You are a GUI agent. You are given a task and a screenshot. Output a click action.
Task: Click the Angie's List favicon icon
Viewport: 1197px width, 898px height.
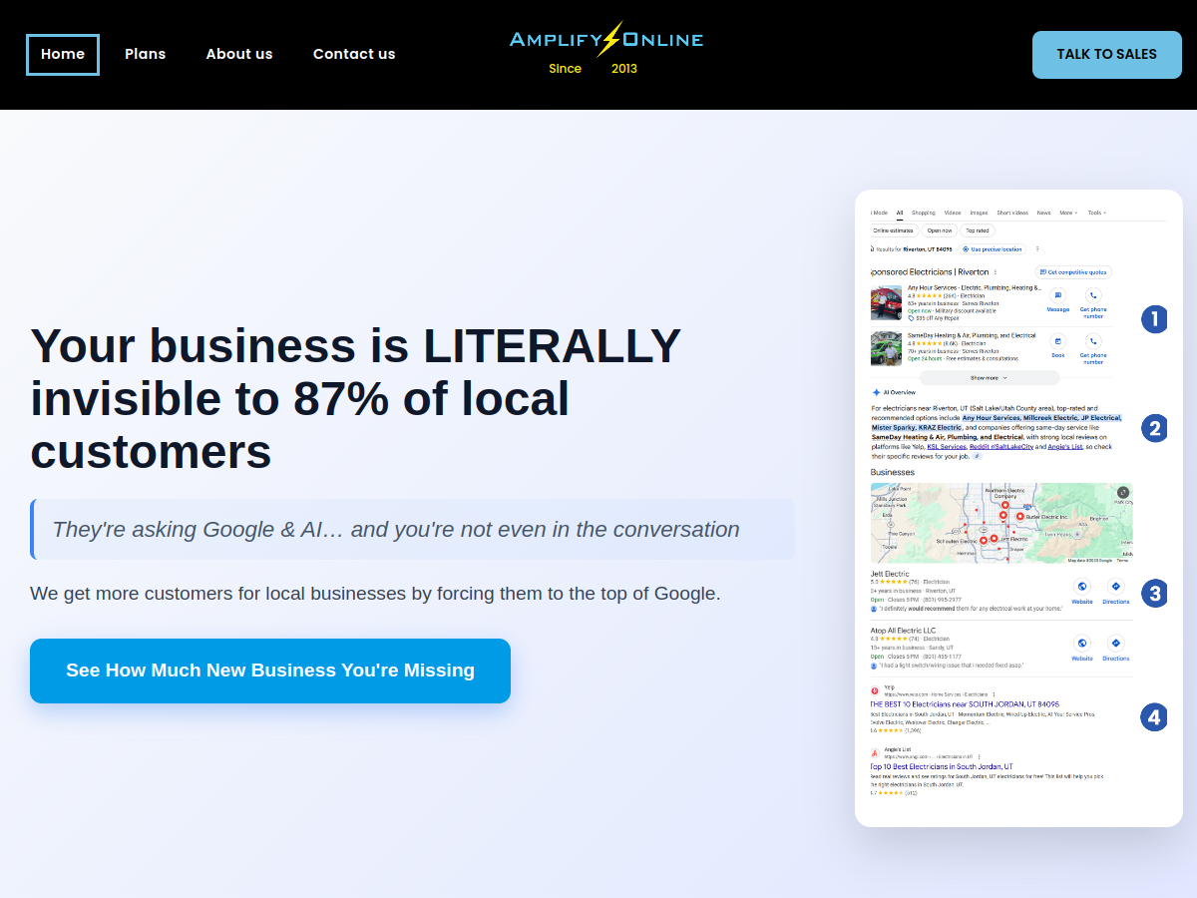(x=875, y=753)
